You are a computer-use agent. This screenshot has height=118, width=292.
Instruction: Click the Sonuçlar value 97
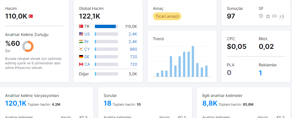pos(231,16)
